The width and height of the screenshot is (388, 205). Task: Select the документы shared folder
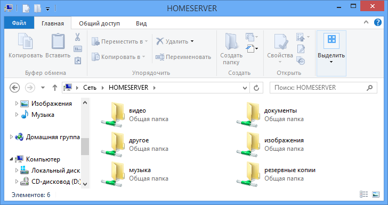(270, 115)
